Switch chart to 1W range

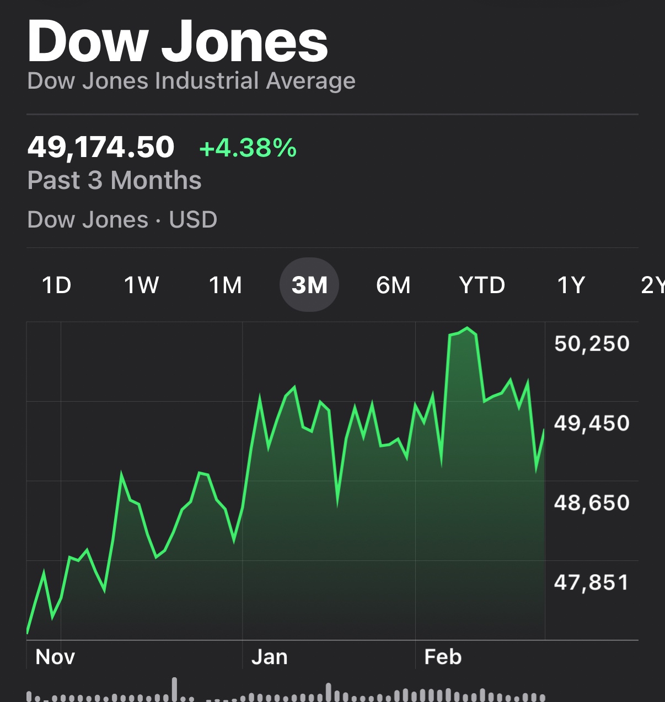tap(141, 285)
